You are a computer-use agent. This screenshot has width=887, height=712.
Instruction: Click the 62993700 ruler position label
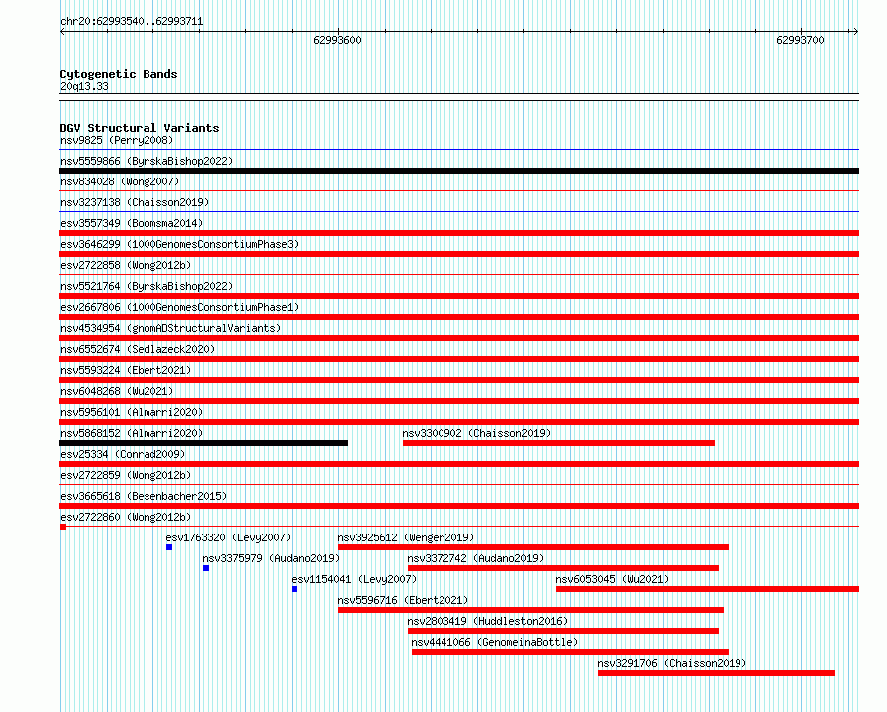800,40
